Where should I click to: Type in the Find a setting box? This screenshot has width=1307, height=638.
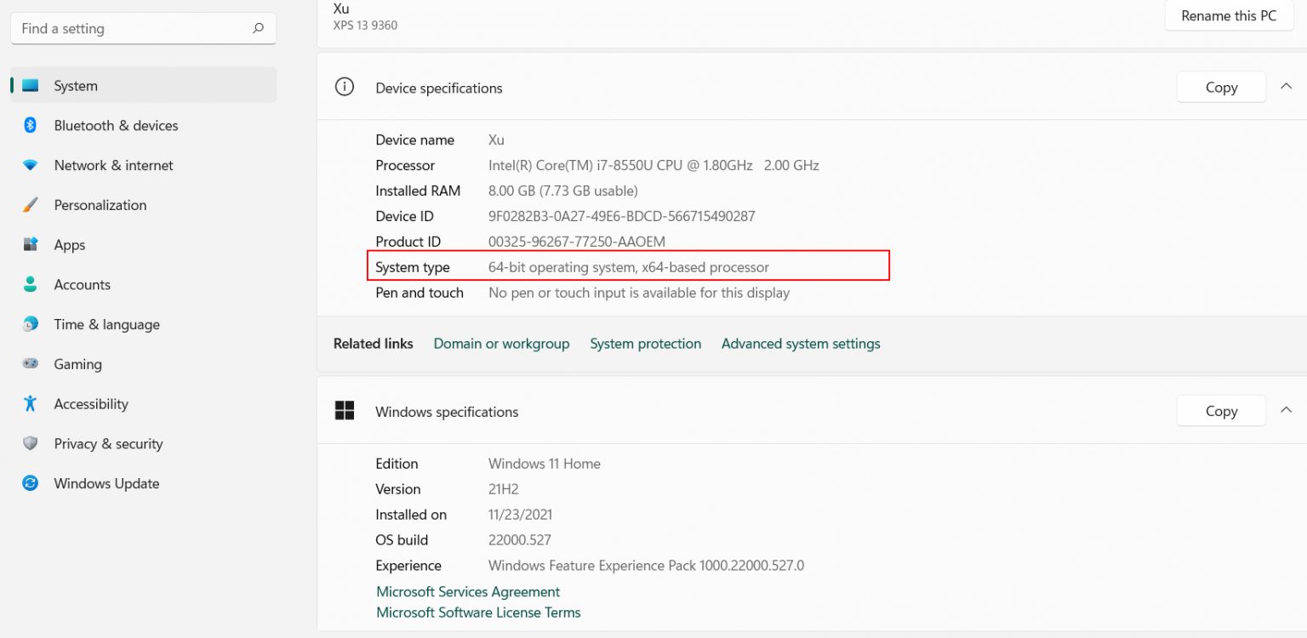(x=128, y=29)
